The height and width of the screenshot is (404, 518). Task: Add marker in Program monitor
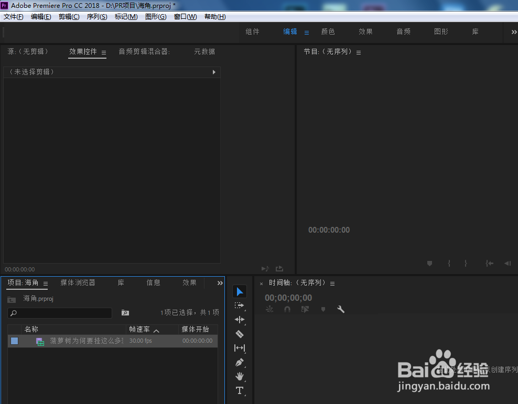(x=429, y=264)
